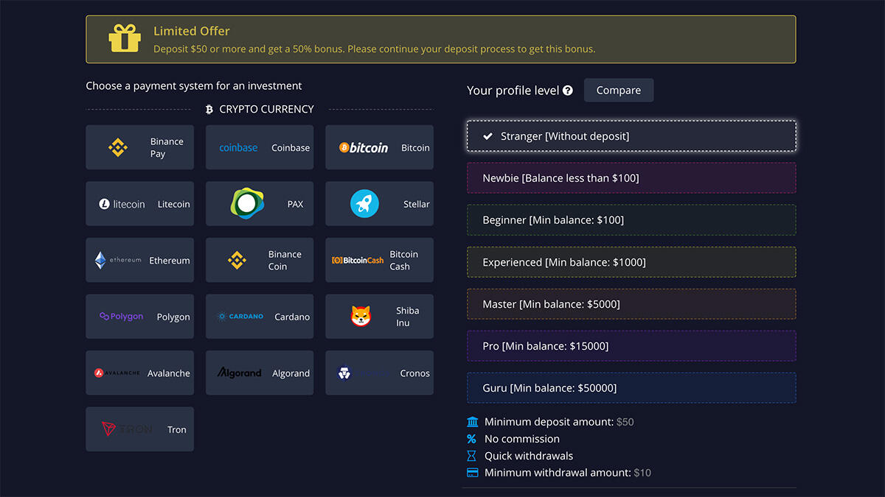Click the Limited Offer gift banner

pos(441,40)
